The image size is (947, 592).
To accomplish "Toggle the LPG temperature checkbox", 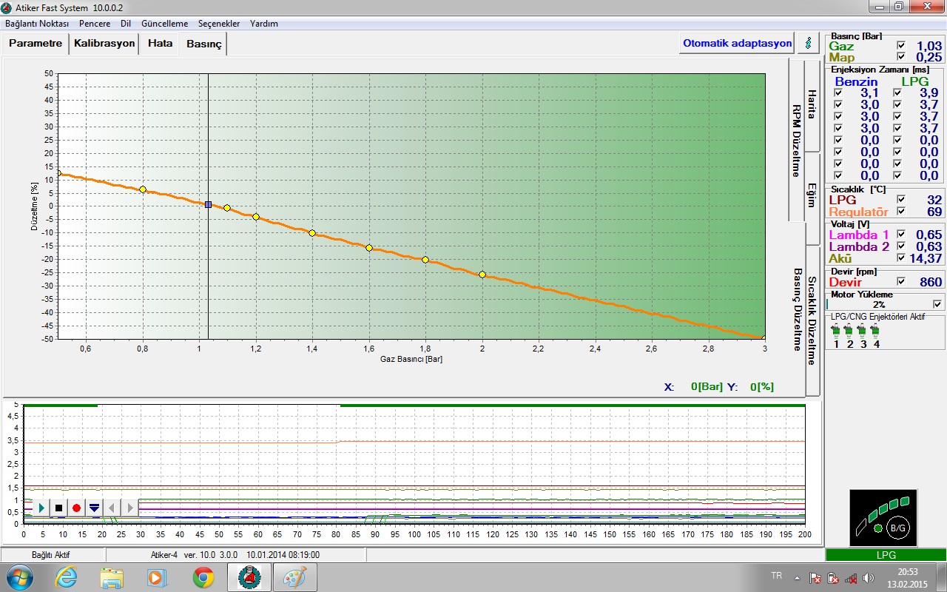I will 900,200.
